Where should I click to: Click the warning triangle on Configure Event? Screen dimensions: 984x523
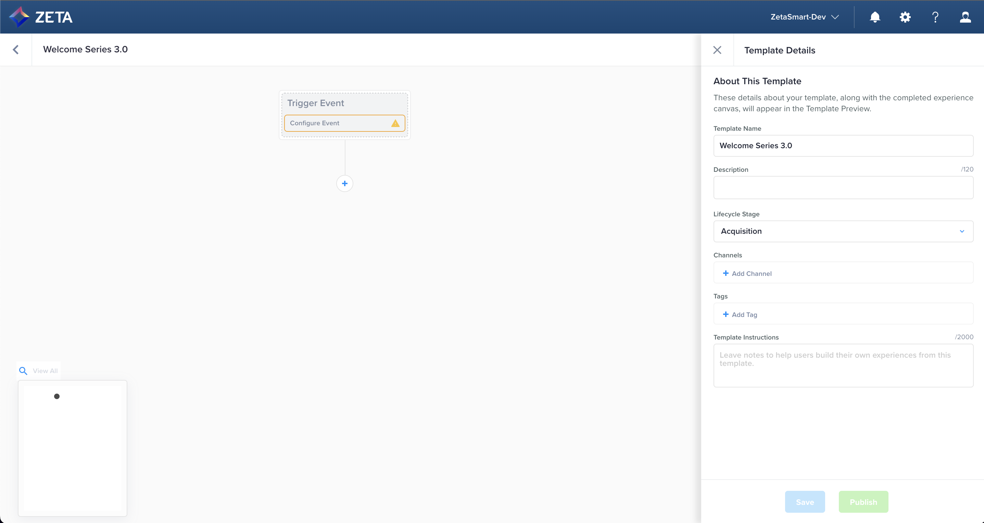pyautogui.click(x=395, y=123)
